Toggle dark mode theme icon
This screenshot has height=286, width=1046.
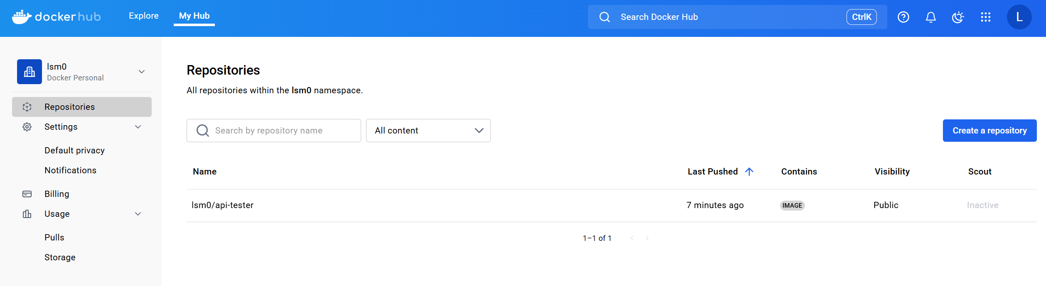coord(958,17)
